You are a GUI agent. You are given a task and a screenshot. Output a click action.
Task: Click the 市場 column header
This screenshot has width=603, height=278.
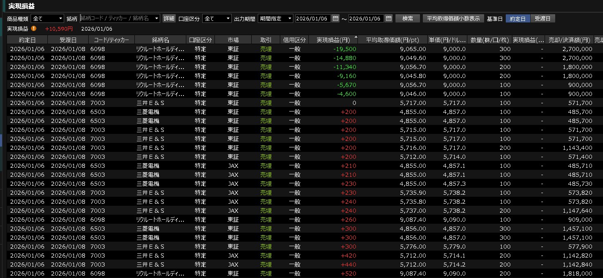click(233, 40)
